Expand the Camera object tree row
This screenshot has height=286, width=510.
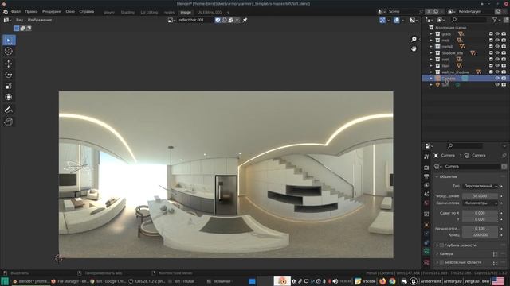click(x=431, y=78)
